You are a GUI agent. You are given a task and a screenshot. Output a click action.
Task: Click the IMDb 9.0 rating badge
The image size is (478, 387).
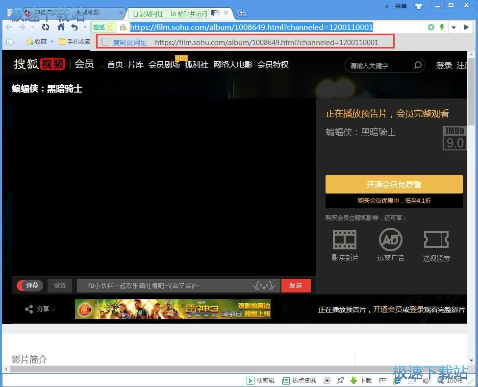(454, 138)
